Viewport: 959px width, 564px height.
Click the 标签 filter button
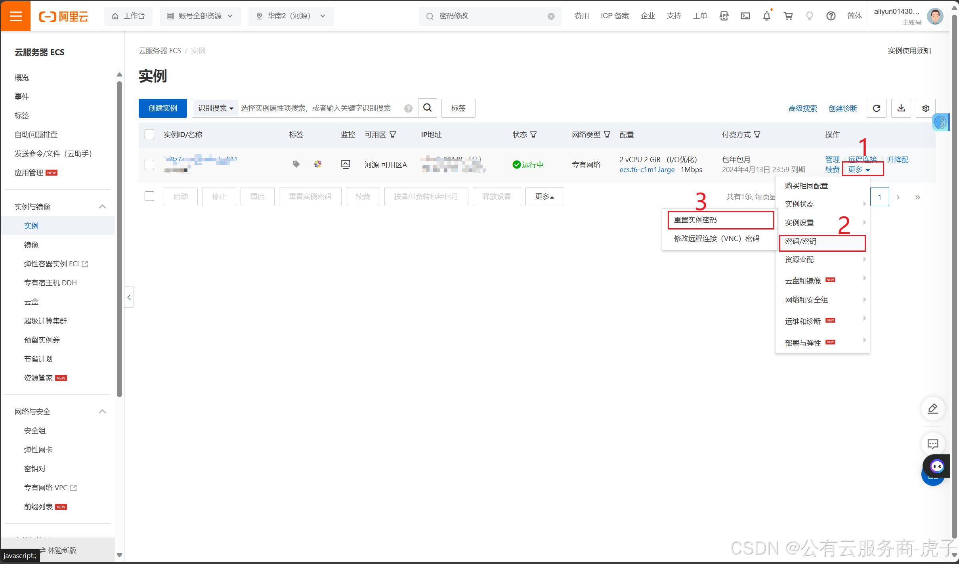click(458, 108)
